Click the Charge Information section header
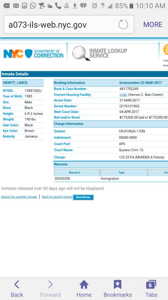Screen dimensions: 168x300 coord(111,124)
